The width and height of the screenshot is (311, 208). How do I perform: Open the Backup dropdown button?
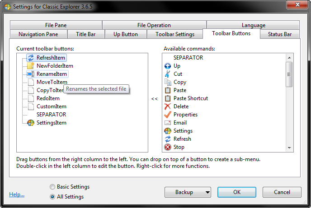[x=188, y=192]
